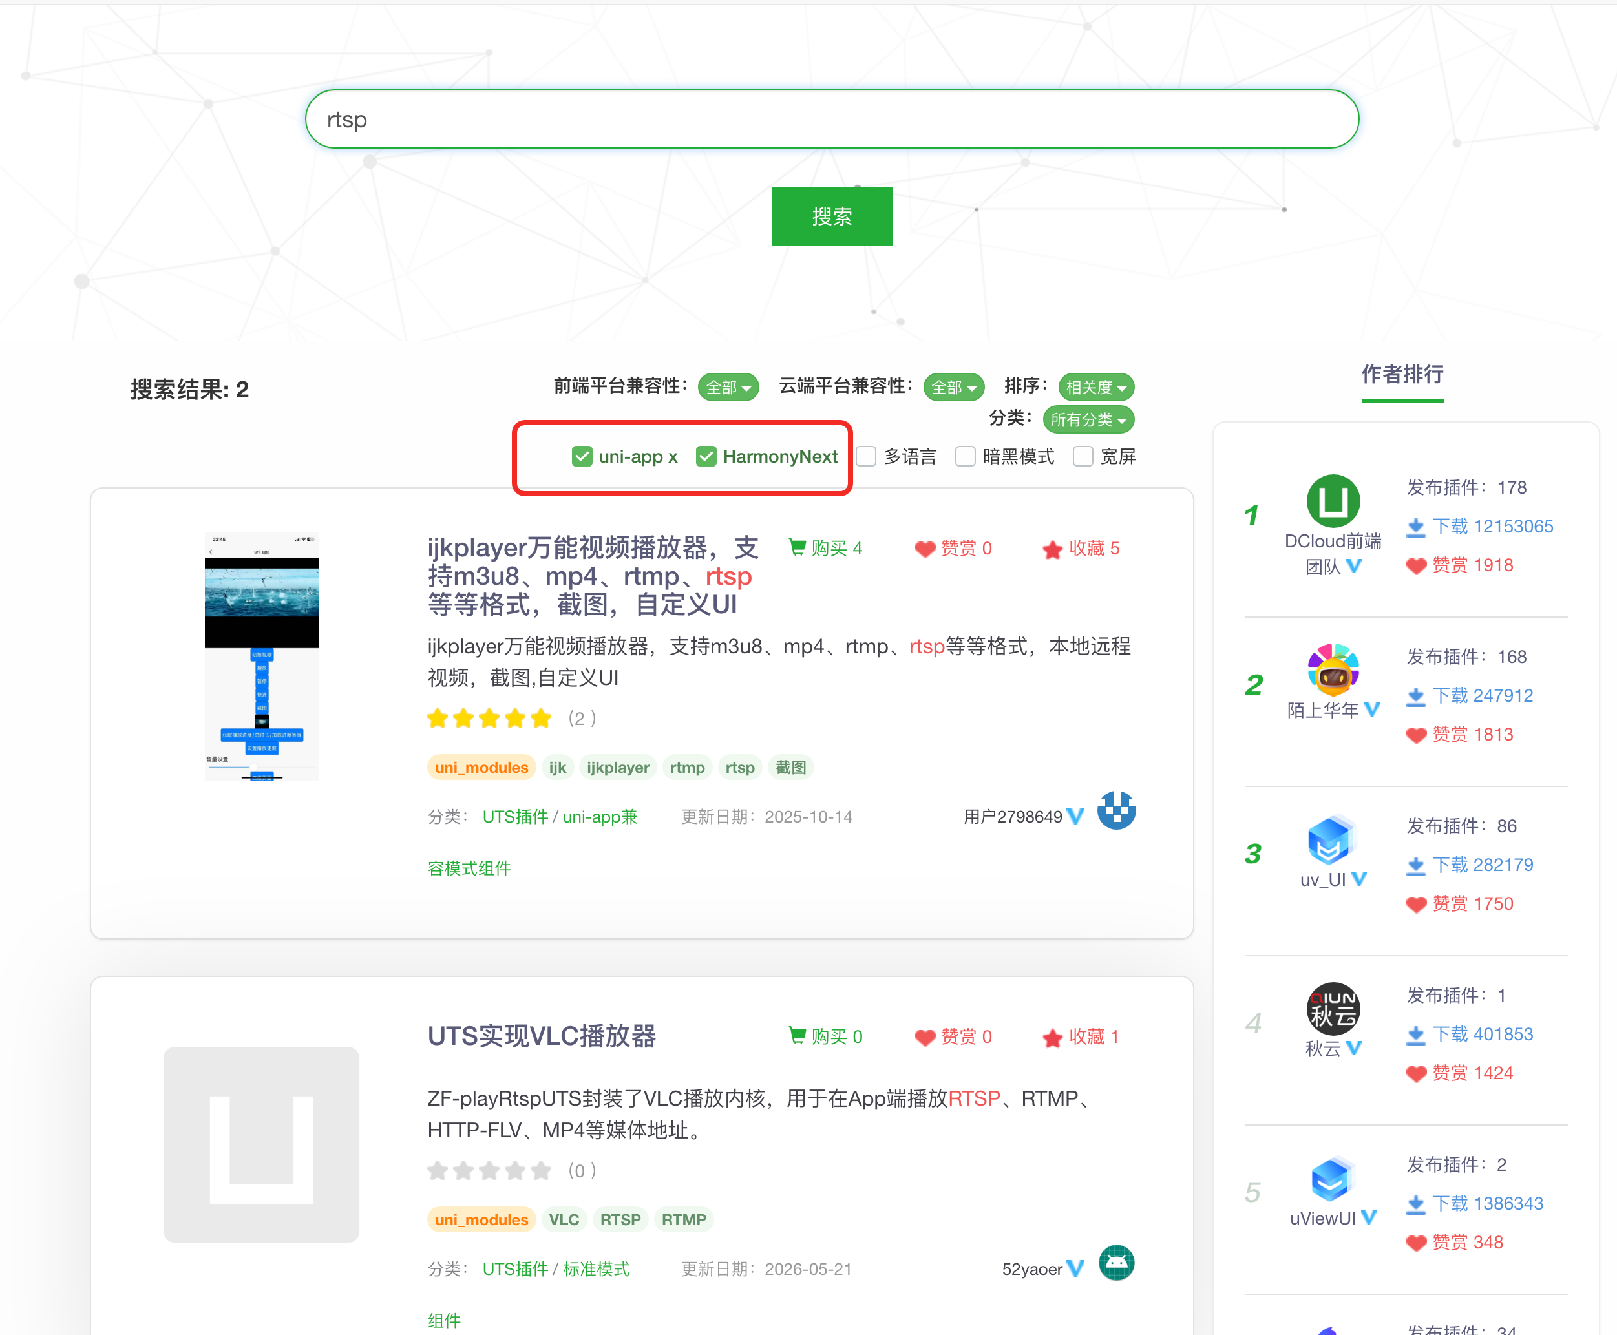Click the heart icon beside 赞赏 1750
Screen dimensions: 1617x1335
[1415, 905]
